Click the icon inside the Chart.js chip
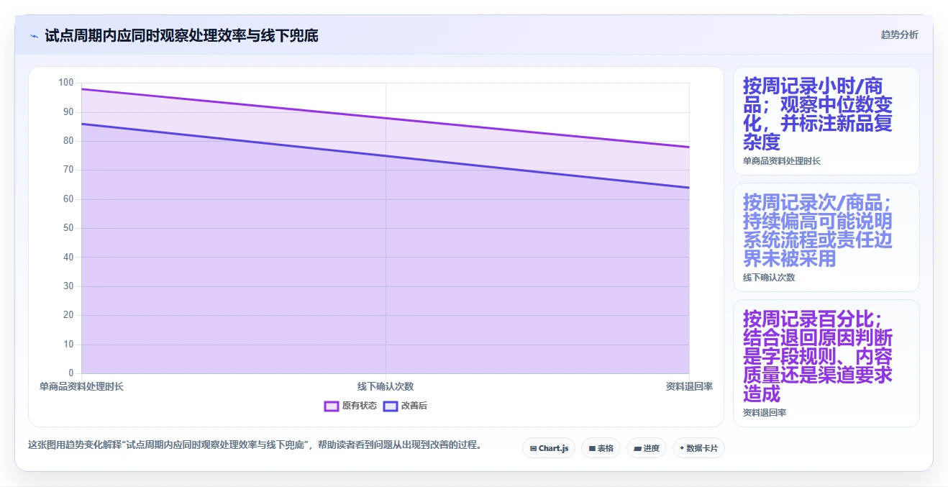948x487 pixels. click(533, 448)
